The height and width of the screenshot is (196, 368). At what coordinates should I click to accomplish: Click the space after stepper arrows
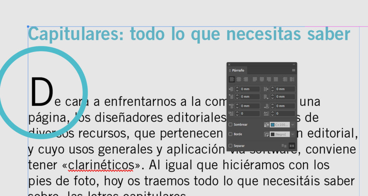pyautogui.click(x=272, y=106)
